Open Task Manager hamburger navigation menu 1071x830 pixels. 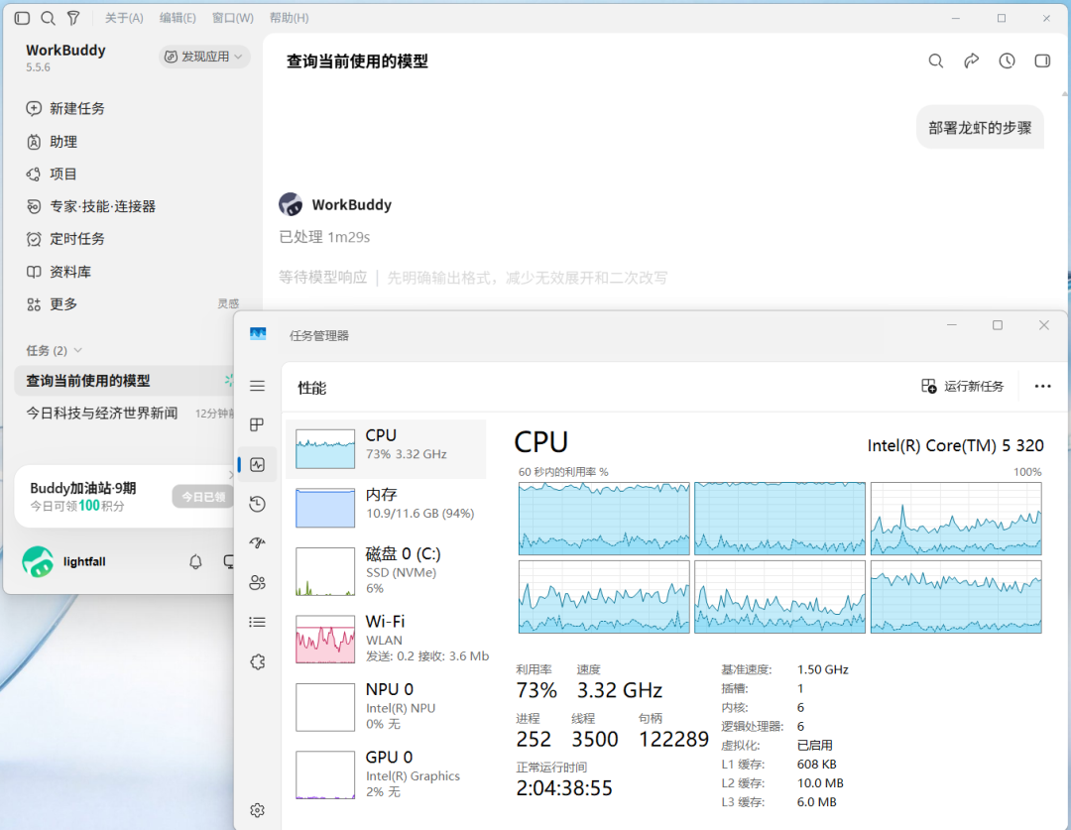(258, 386)
